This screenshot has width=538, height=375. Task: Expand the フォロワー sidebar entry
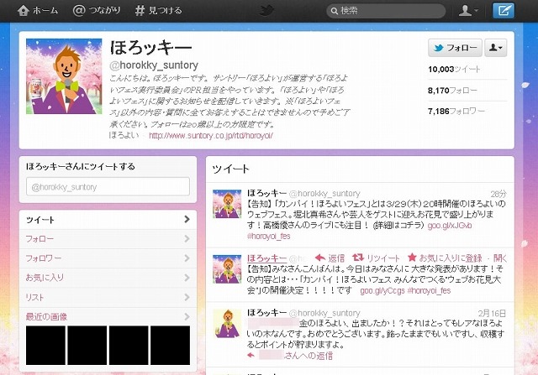click(107, 258)
